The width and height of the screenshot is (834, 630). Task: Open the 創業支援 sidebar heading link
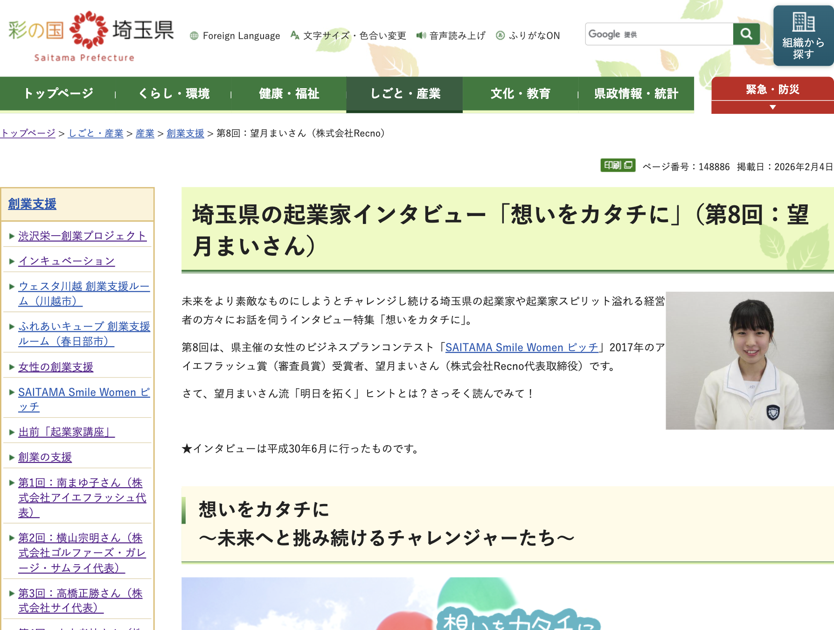tap(32, 204)
